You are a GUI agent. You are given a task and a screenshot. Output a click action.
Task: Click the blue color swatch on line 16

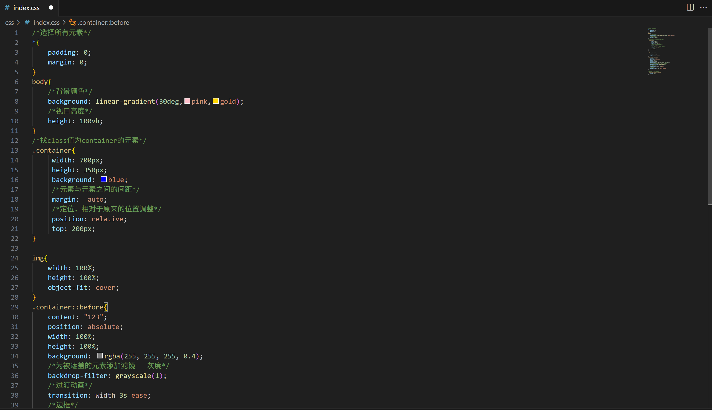104,179
